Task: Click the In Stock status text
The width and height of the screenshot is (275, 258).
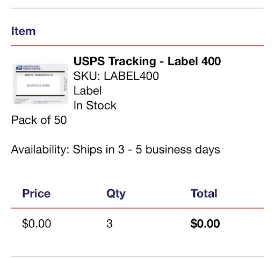Action: 95,105
